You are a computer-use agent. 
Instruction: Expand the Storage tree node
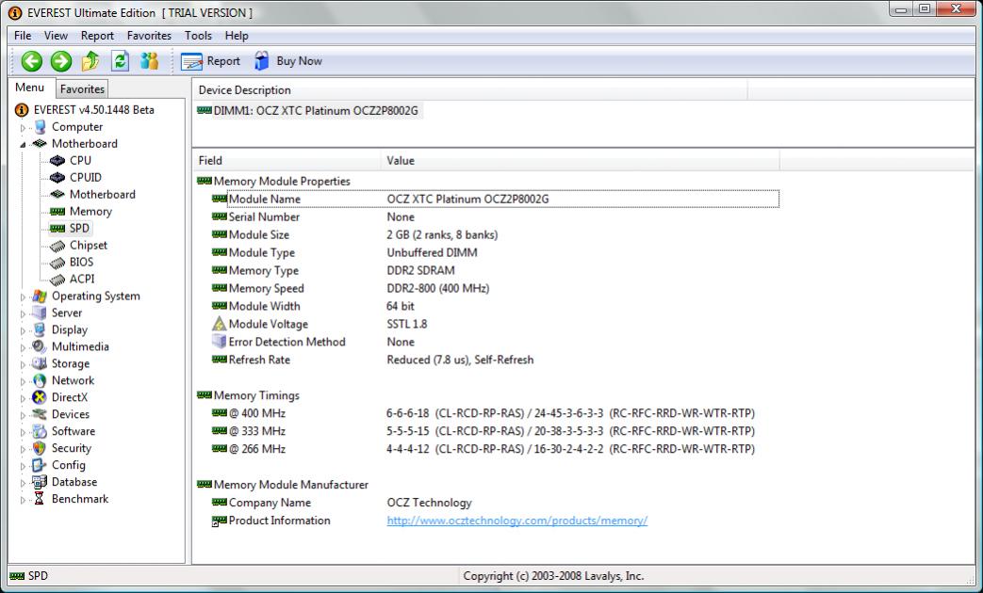[x=24, y=364]
